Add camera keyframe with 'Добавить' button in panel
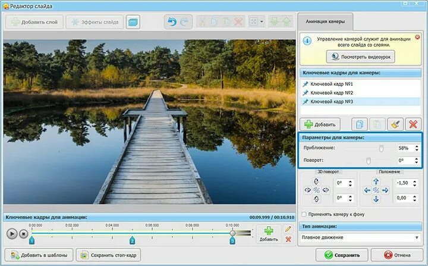Viewport: 428px width, 266px height. click(320, 124)
